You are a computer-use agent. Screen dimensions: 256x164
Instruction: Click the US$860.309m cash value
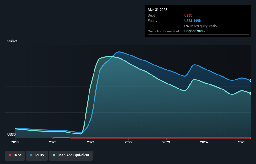click(x=195, y=31)
